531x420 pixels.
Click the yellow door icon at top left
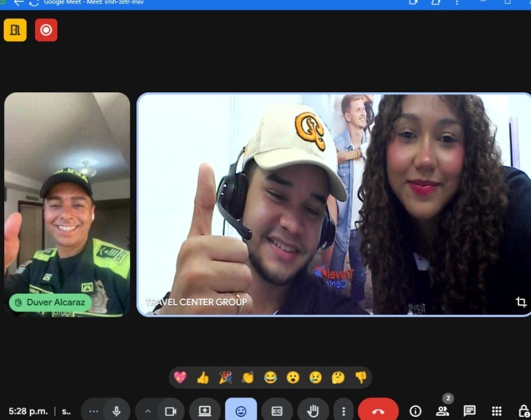click(x=15, y=30)
